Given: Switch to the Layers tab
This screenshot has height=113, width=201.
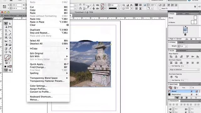Looking at the screenshot, I should pyautogui.click(x=180, y=14).
